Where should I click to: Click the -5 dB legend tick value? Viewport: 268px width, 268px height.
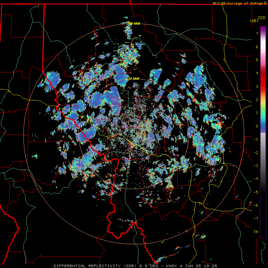(256, 192)
